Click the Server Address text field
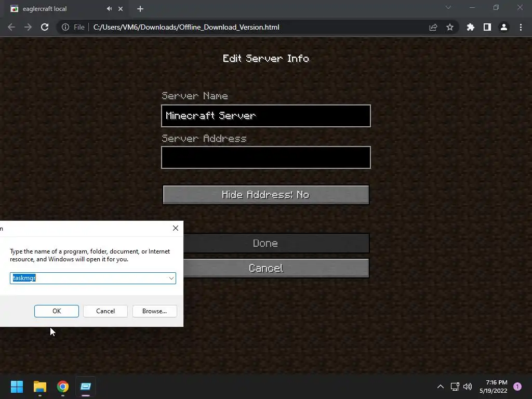The height and width of the screenshot is (399, 532). point(266,157)
